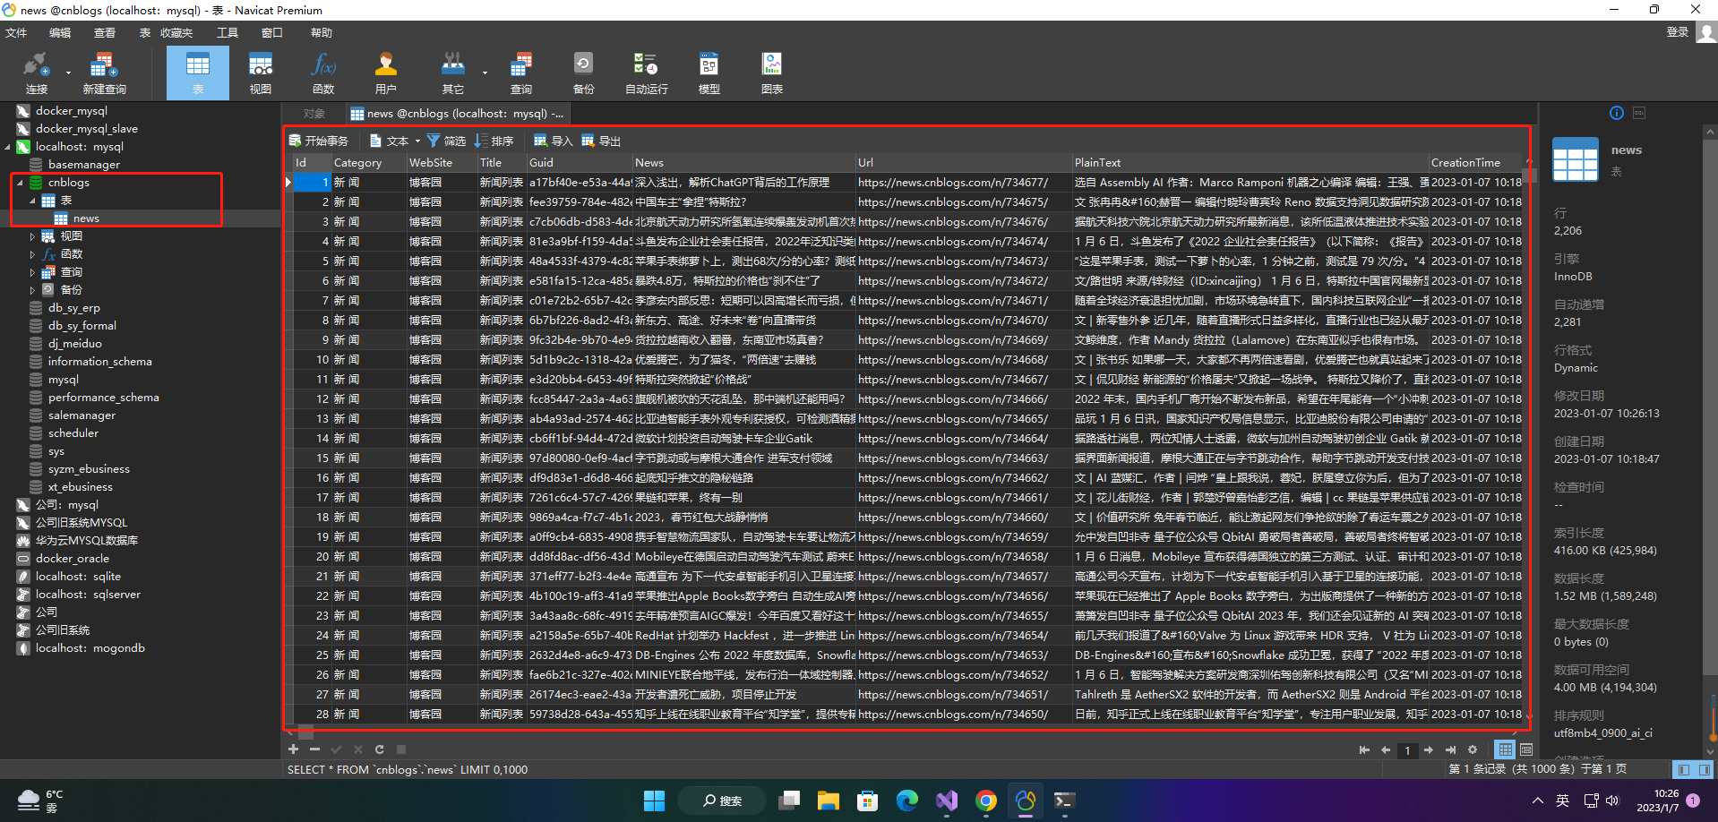Open the 帮助 menu
Image resolution: width=1718 pixels, height=822 pixels.
point(322,33)
